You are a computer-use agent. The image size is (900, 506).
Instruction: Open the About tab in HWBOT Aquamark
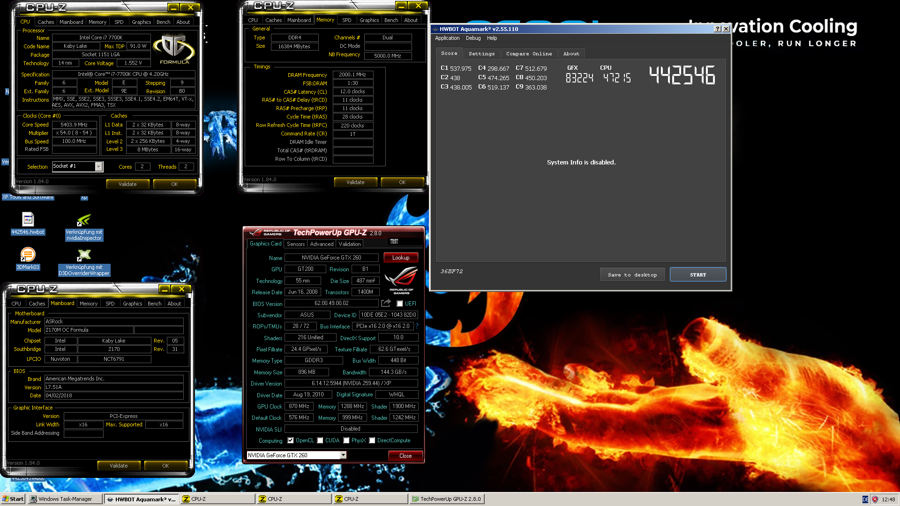click(571, 54)
